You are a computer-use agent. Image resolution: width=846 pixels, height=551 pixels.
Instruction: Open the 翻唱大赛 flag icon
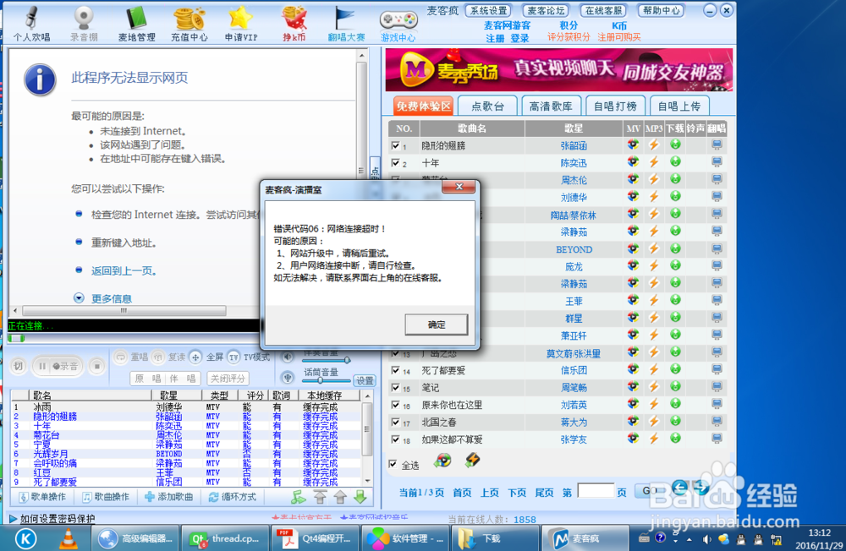[346, 24]
